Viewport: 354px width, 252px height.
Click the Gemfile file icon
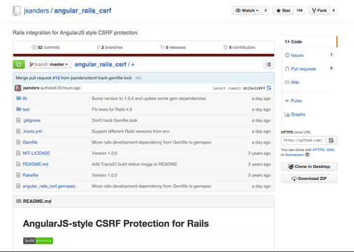tap(18, 142)
